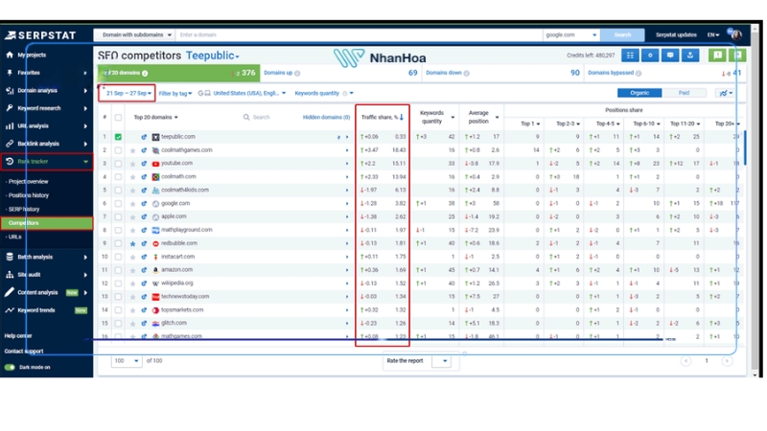Open the Competitors sidebar item

tap(46, 223)
